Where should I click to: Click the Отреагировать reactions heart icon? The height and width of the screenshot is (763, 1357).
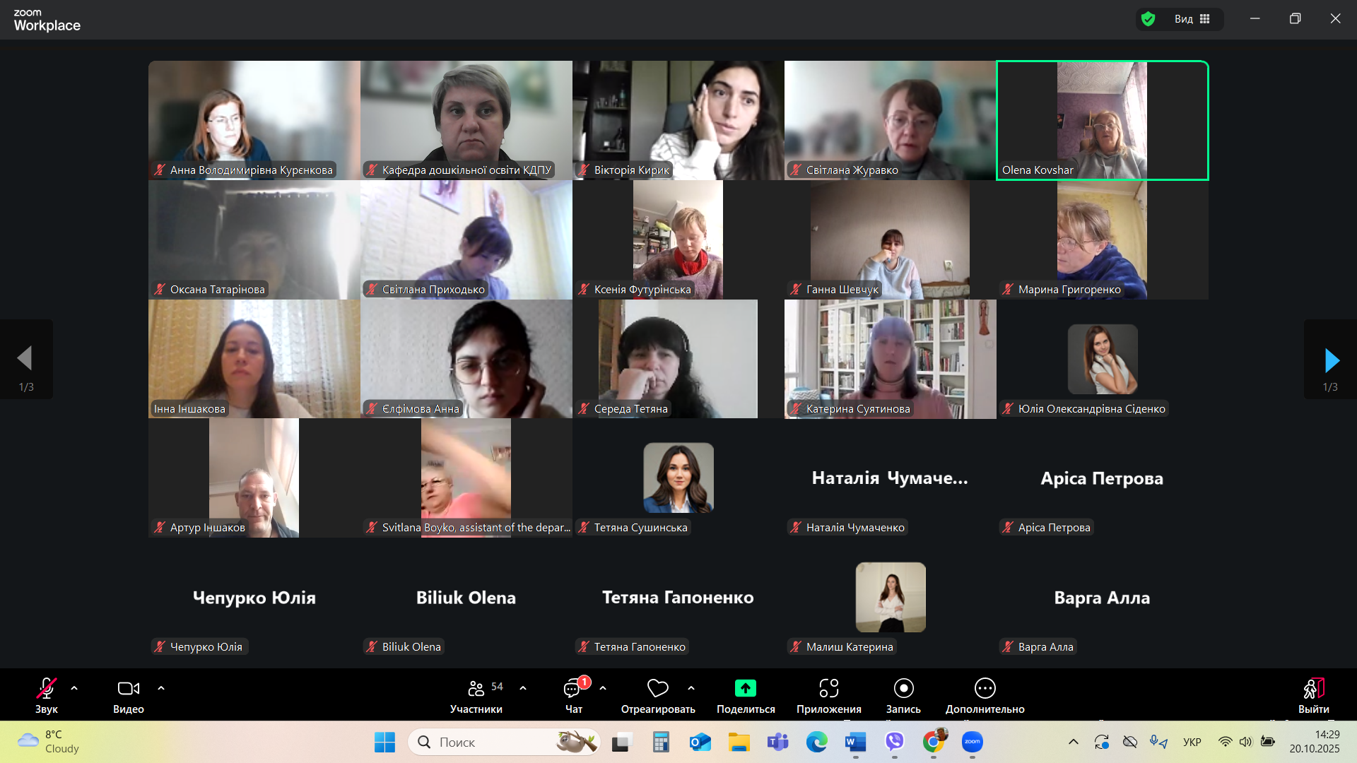pyautogui.click(x=657, y=688)
